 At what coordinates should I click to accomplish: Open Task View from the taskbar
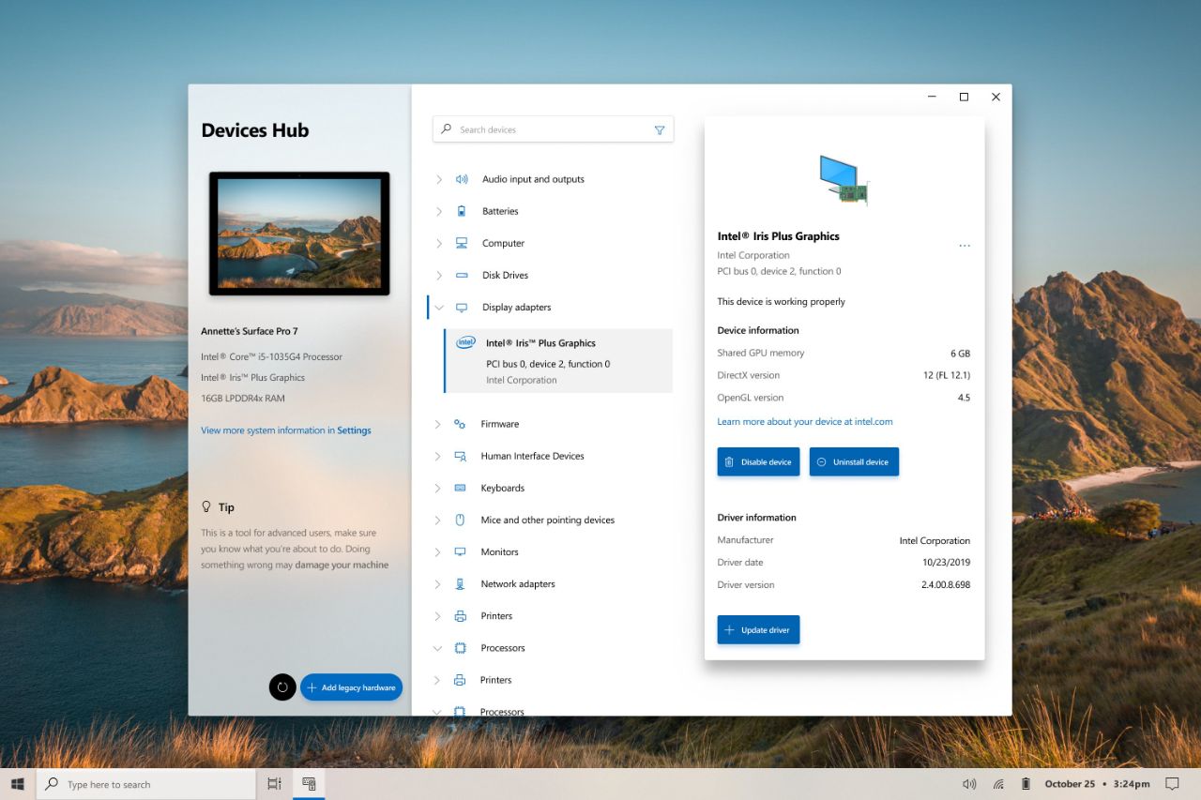[x=274, y=784]
